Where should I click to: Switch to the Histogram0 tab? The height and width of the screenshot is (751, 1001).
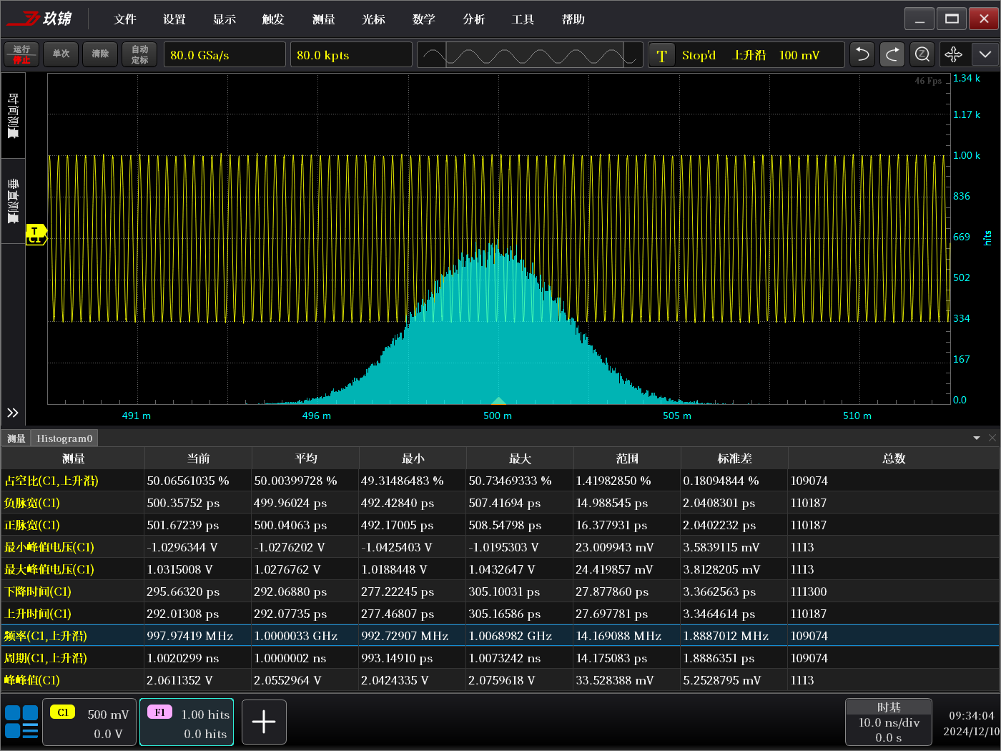point(64,438)
